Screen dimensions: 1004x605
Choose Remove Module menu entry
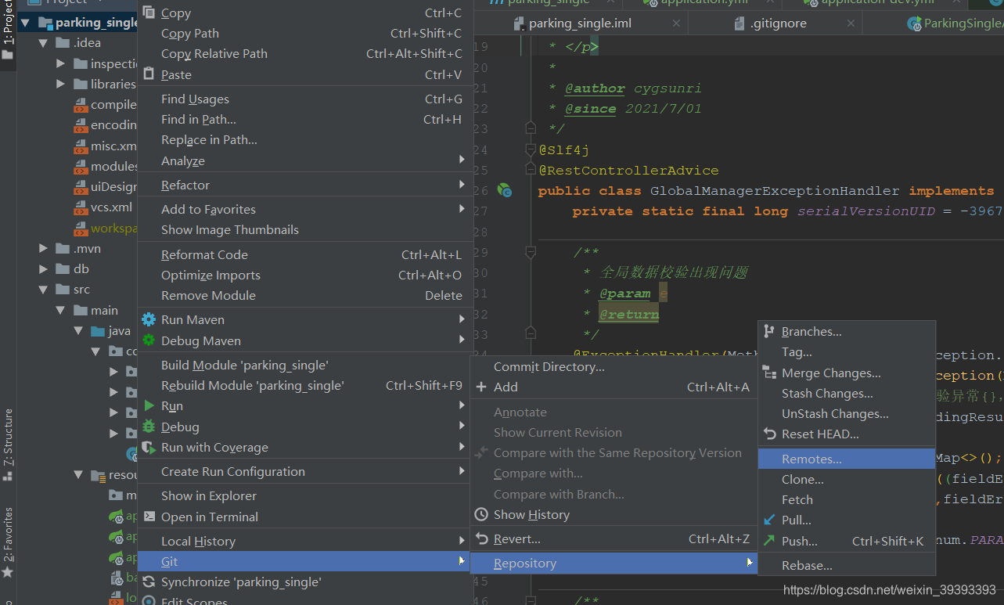click(x=305, y=295)
